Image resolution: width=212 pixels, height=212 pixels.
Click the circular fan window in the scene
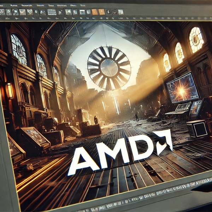pyautogui.click(x=109, y=68)
